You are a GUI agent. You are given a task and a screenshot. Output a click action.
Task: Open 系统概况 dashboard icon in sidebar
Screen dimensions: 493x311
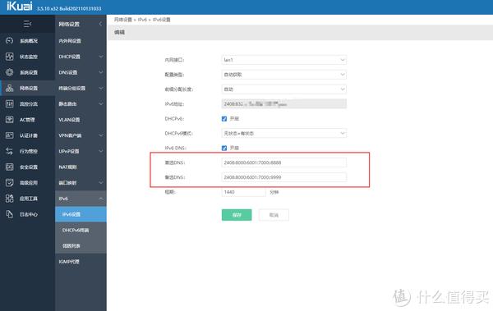[x=9, y=40]
